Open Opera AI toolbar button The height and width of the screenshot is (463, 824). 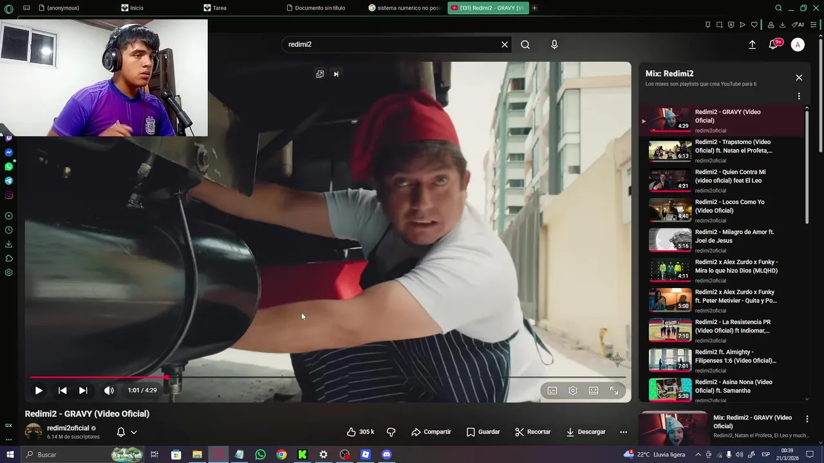[798, 24]
